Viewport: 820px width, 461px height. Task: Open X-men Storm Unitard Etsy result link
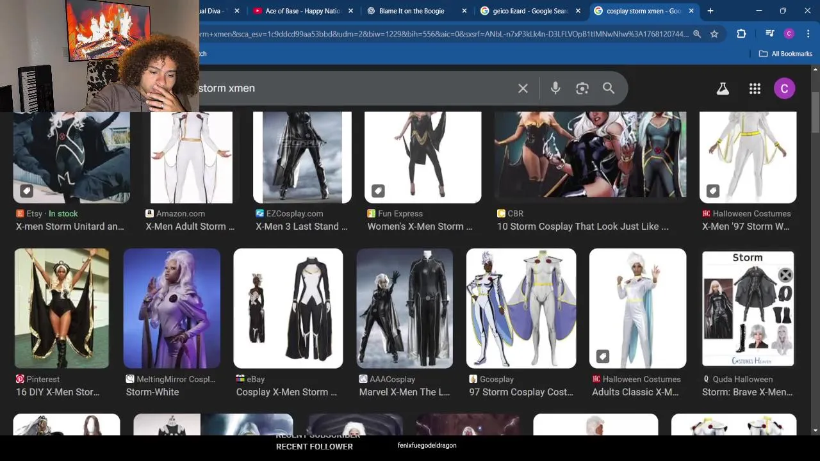(x=70, y=227)
